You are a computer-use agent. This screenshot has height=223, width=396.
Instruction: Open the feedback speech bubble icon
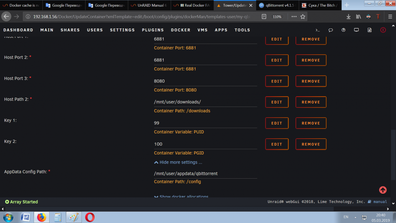tap(331, 30)
